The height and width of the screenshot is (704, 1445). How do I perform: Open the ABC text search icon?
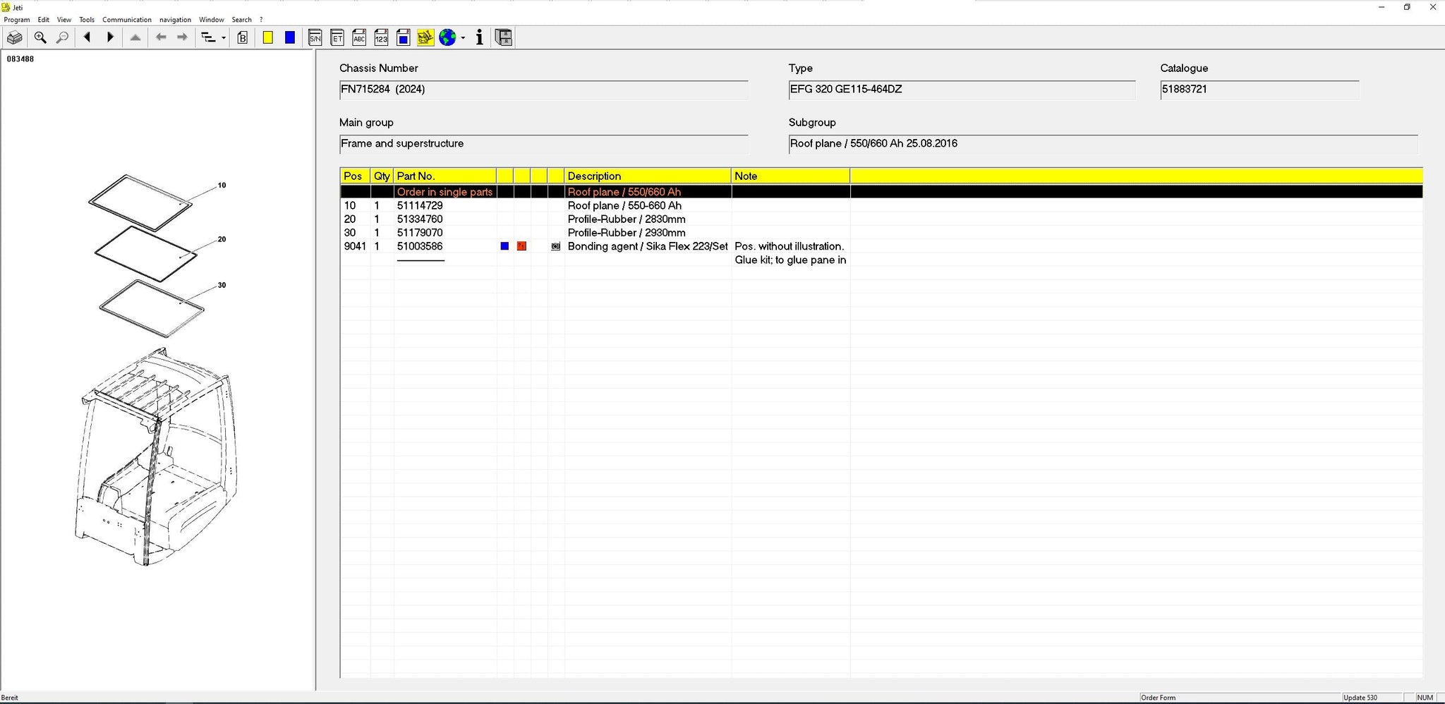[359, 38]
